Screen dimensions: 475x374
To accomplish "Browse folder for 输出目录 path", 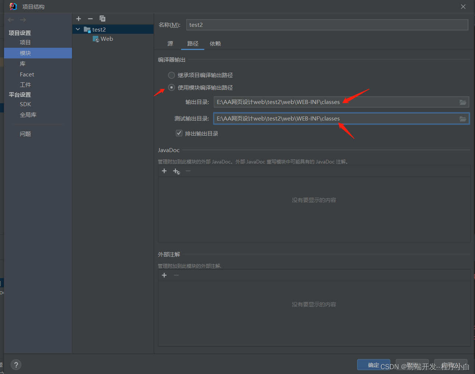I will tap(463, 102).
